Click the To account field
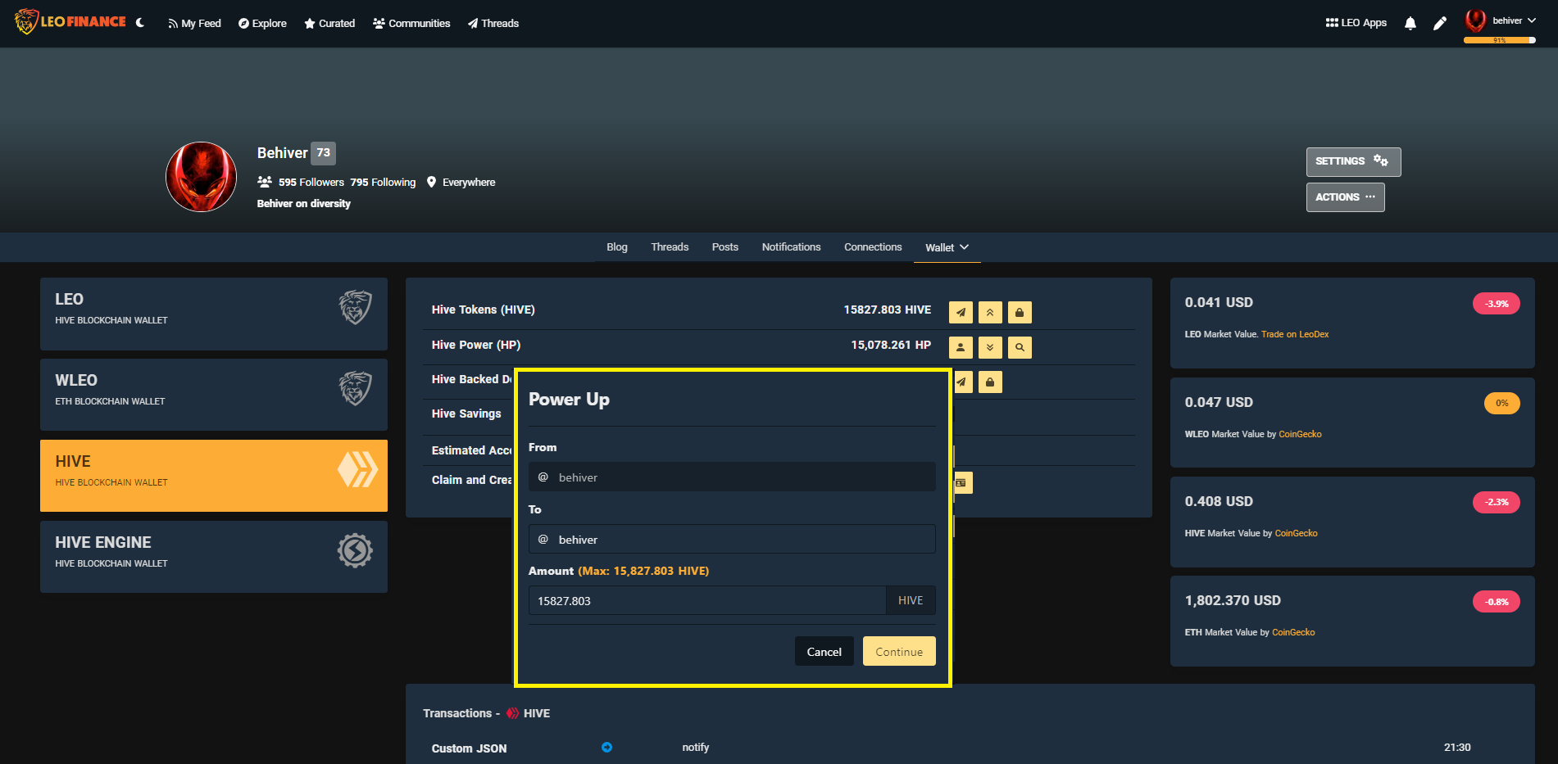This screenshot has width=1558, height=764. (732, 540)
